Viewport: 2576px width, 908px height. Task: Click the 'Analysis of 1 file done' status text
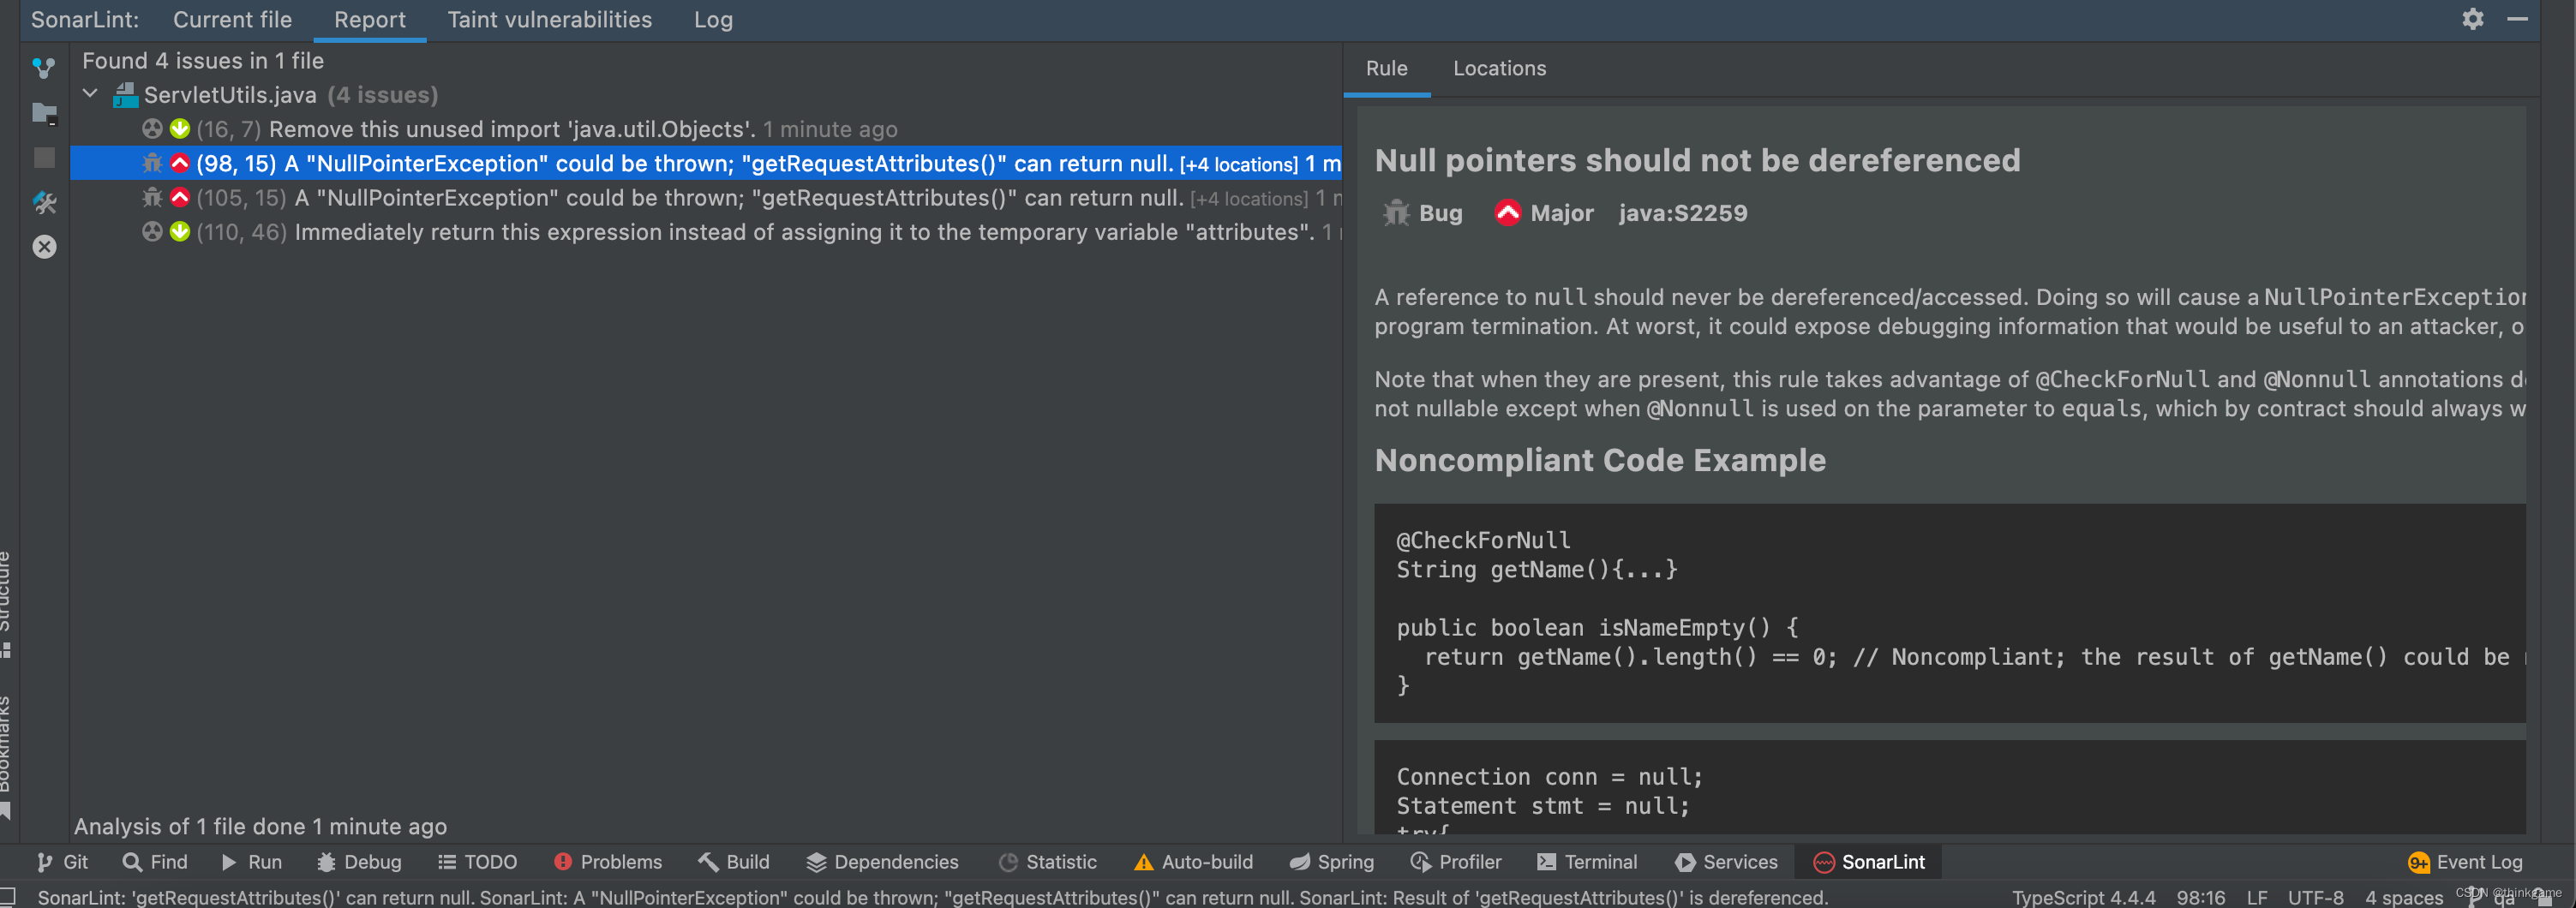[260, 826]
